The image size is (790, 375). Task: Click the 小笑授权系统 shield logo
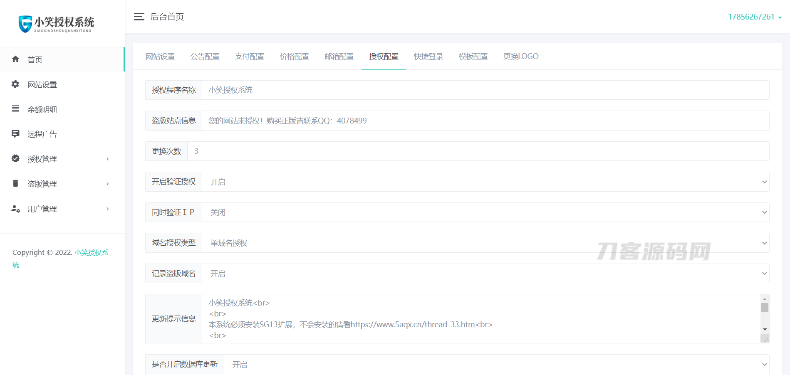[25, 24]
